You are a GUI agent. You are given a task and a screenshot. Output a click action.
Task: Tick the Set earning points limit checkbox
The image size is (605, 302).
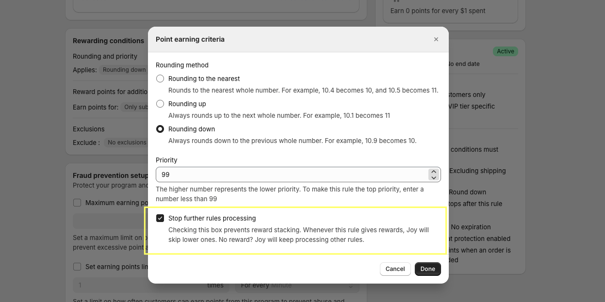77,267
